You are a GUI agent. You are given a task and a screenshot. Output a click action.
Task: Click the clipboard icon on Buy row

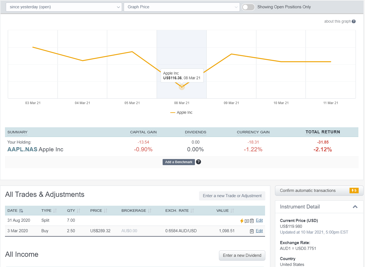coord(252,231)
